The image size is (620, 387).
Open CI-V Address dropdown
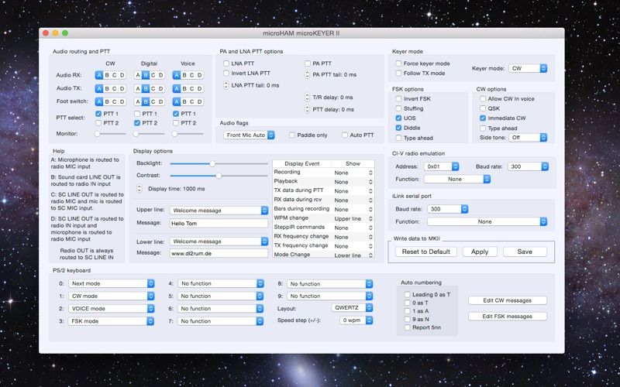(x=441, y=166)
